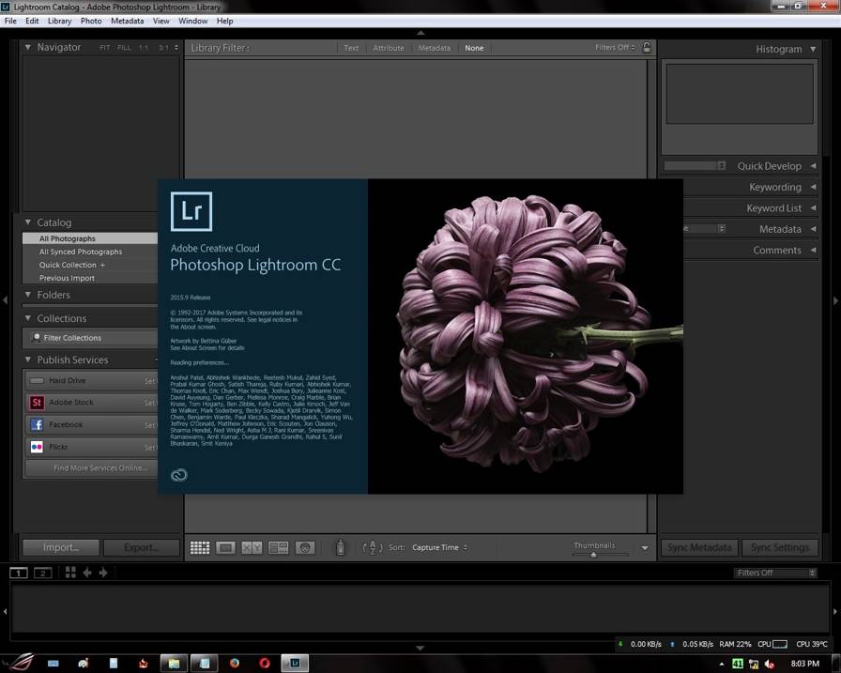Select the Metadata filter tab
This screenshot has width=841, height=673.
click(x=434, y=48)
